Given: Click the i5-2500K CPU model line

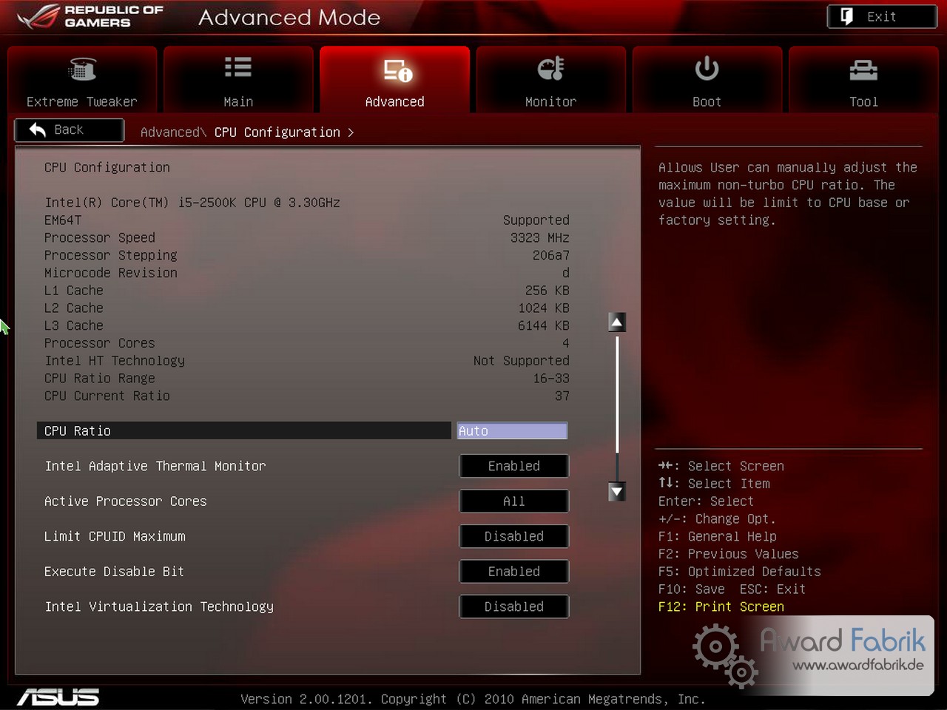Looking at the screenshot, I should coord(192,202).
